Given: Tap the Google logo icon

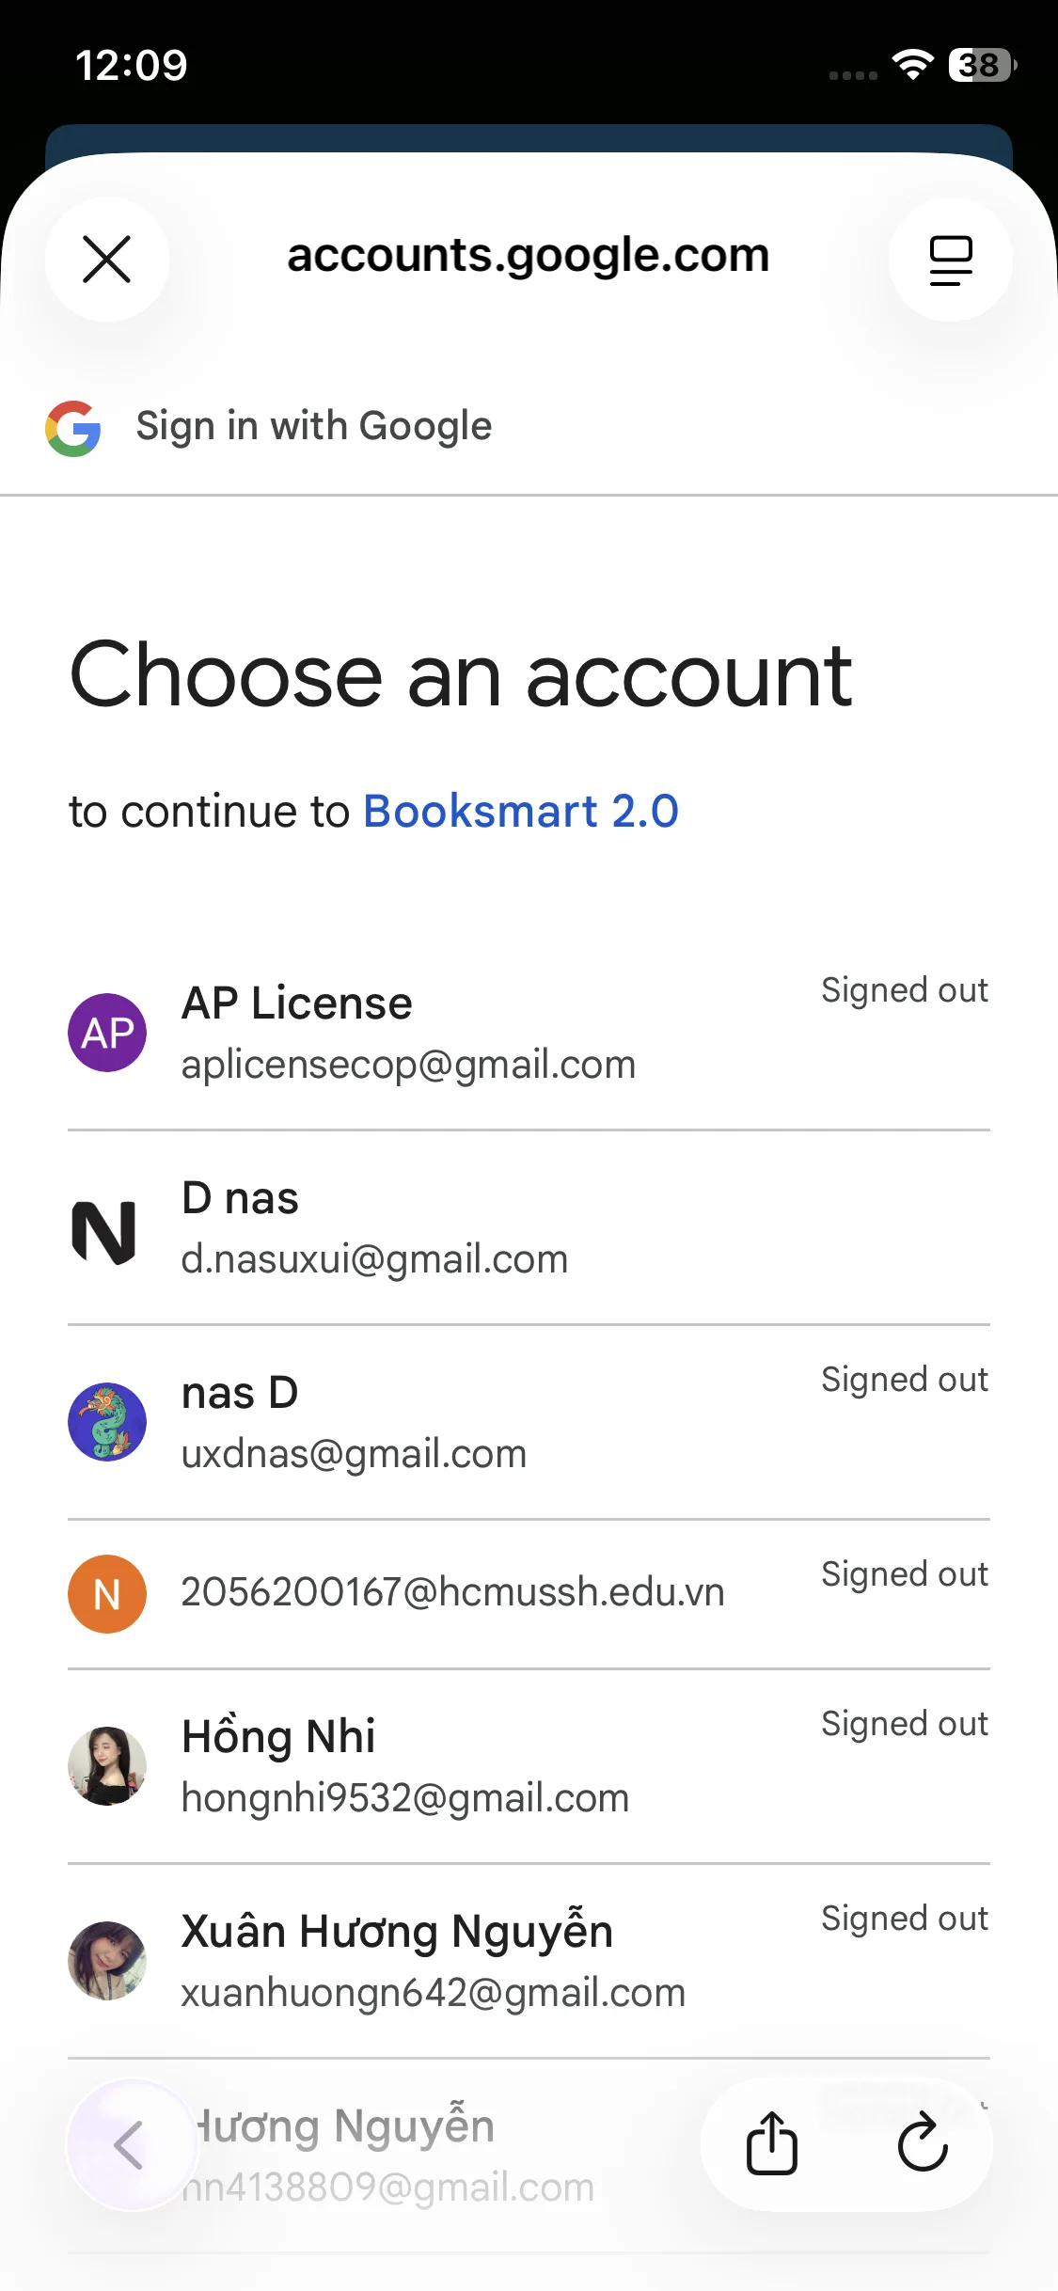Looking at the screenshot, I should click(x=73, y=428).
